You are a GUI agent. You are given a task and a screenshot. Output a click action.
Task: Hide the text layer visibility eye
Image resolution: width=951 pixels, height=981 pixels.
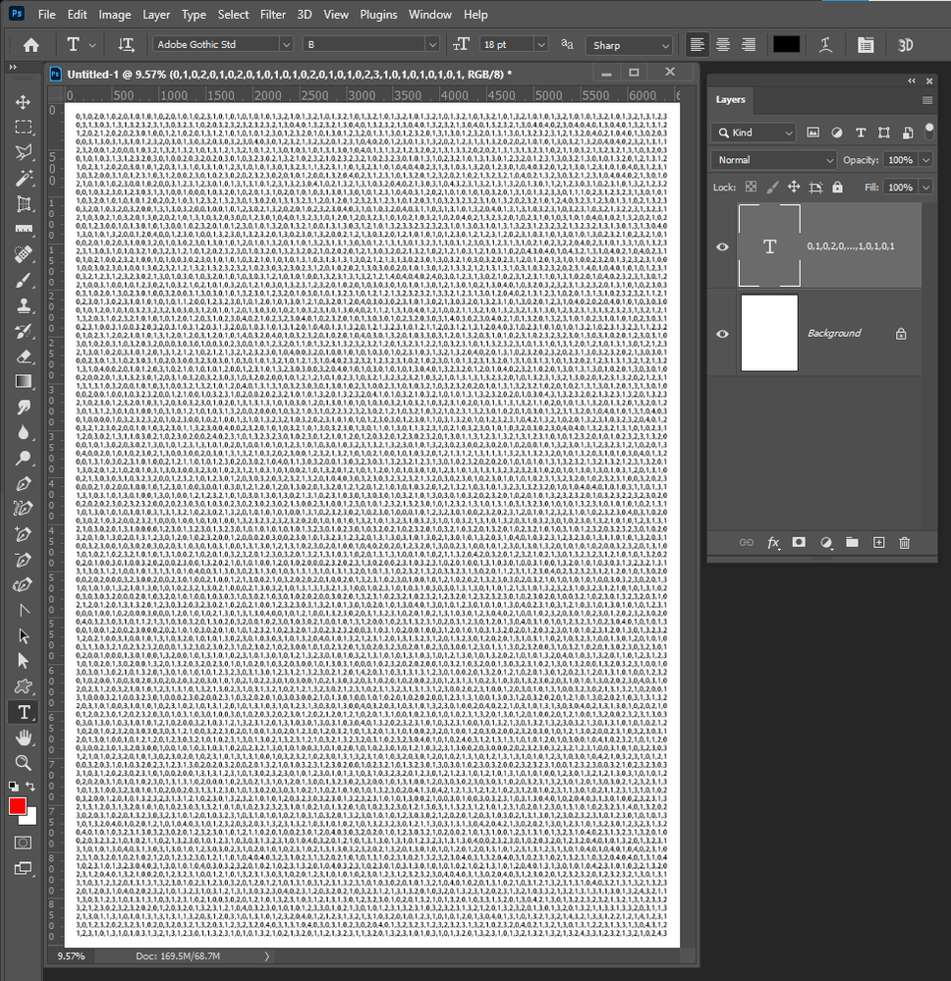pos(722,246)
